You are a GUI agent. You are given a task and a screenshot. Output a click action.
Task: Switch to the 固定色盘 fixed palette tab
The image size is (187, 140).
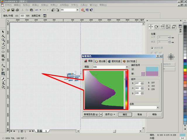(114, 61)
